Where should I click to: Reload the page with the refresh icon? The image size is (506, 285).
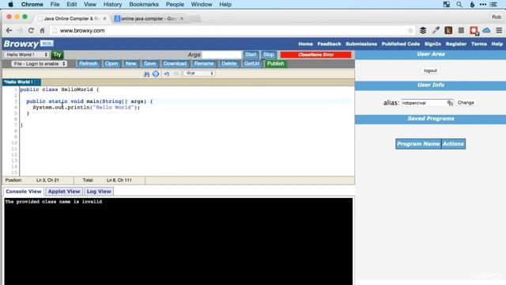tap(31, 30)
